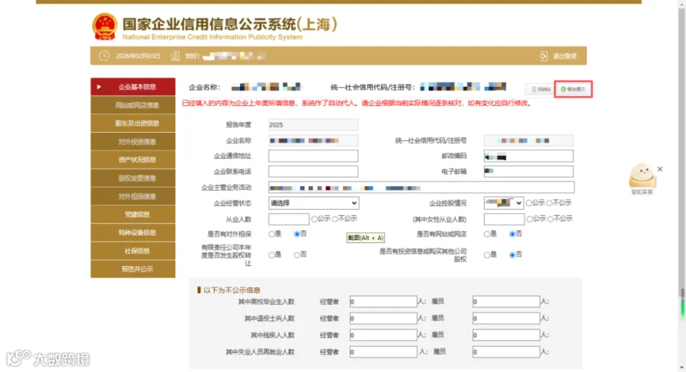Close the 智能客服 floating widget
Image resolution: width=686 pixels, height=372 pixels.
point(660,169)
